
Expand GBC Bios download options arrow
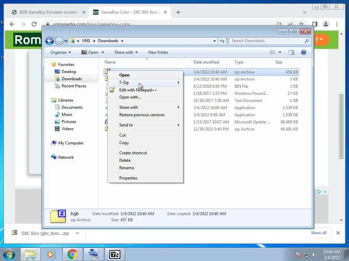pos(77,233)
